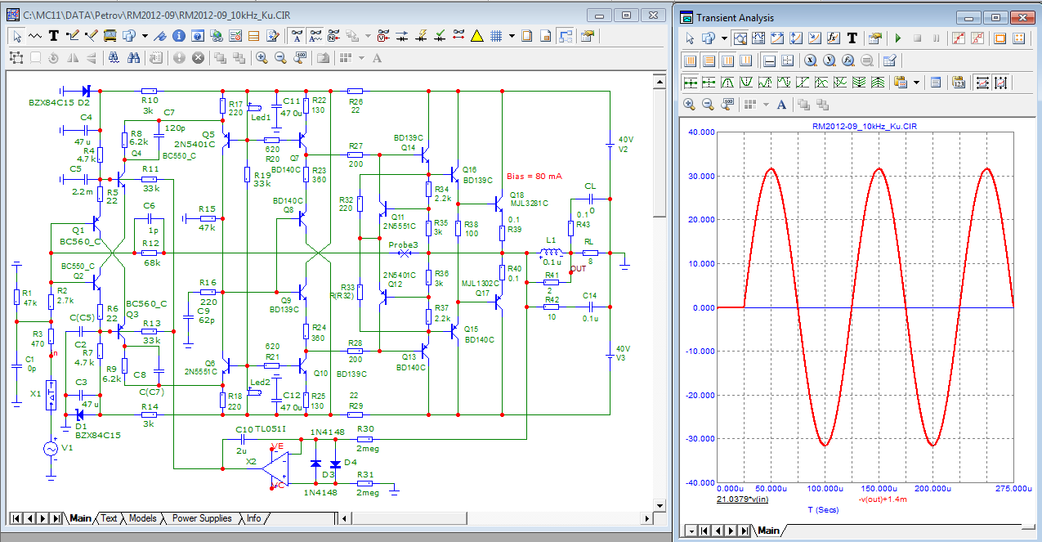The height and width of the screenshot is (542, 1042).
Task: Click the 21.0379*v(in) trace label
Action: [742, 499]
